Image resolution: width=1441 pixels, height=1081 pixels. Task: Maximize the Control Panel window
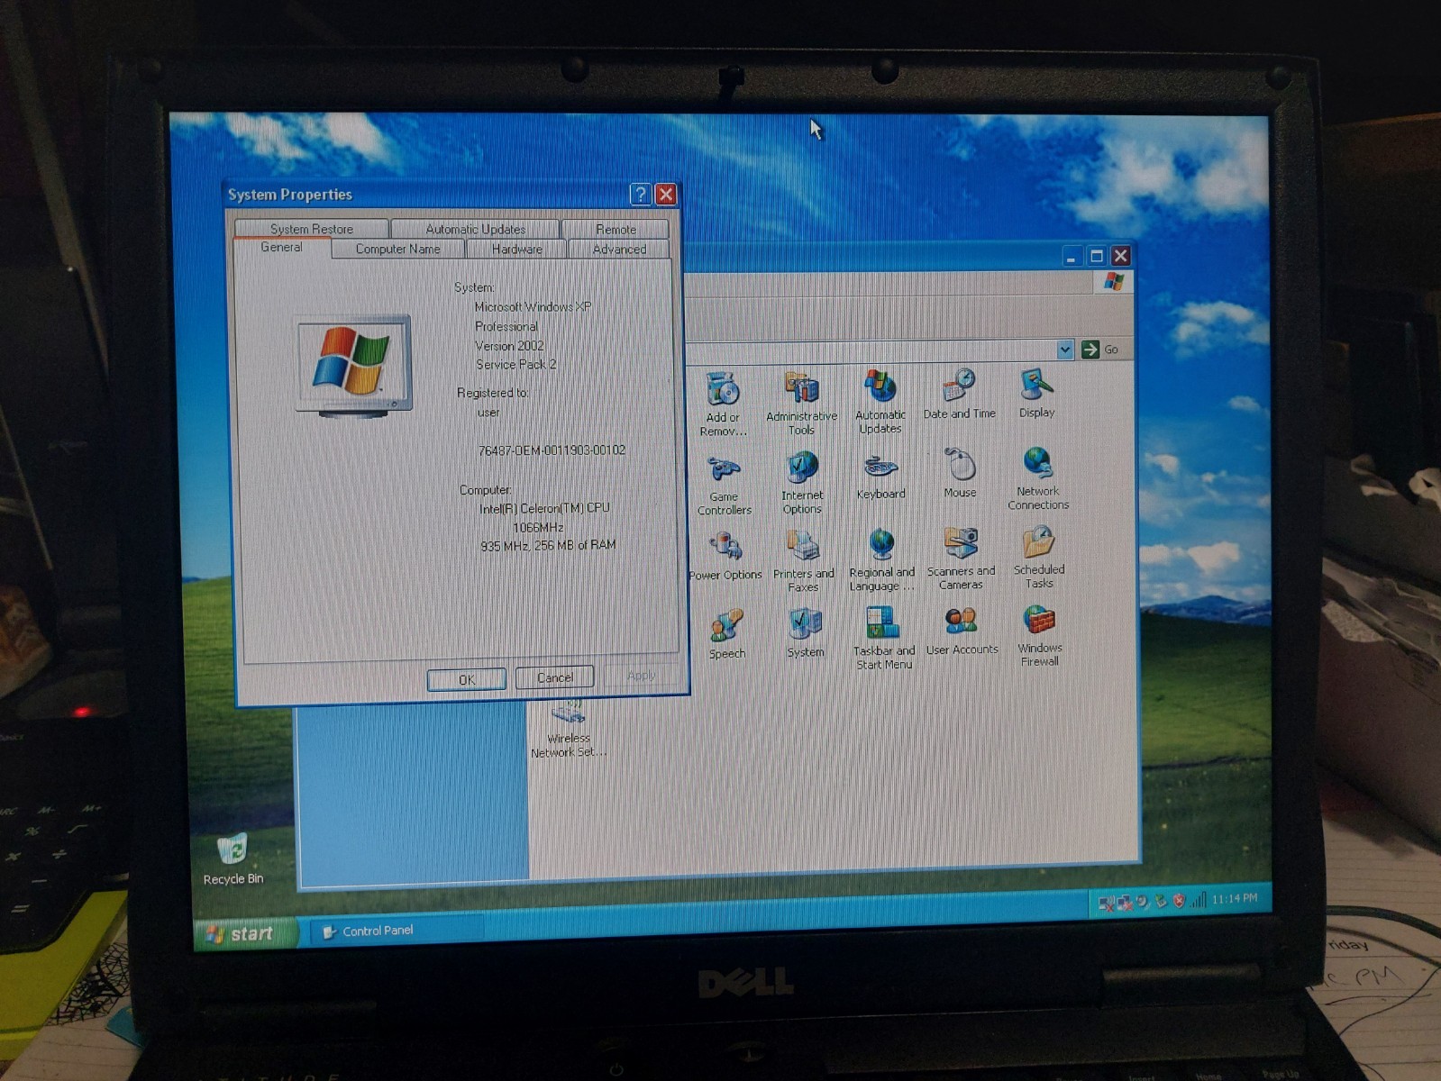pyautogui.click(x=1096, y=256)
